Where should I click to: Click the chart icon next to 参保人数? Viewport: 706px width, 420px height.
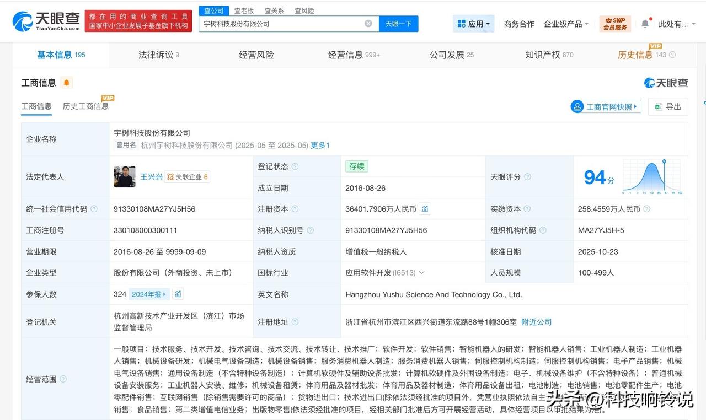pos(178,294)
